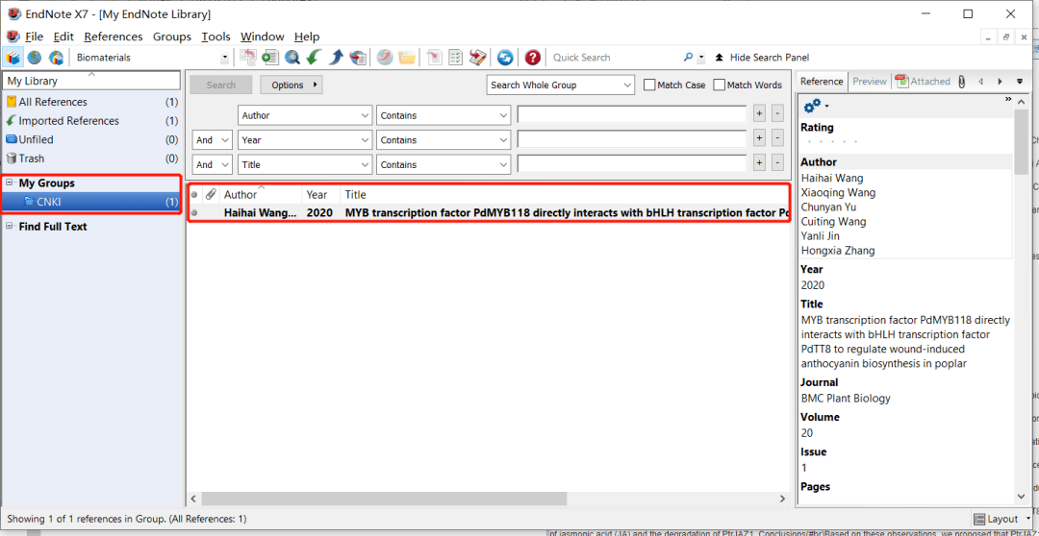1039x536 pixels.
Task: Select the CNKI group
Action: [91, 203]
